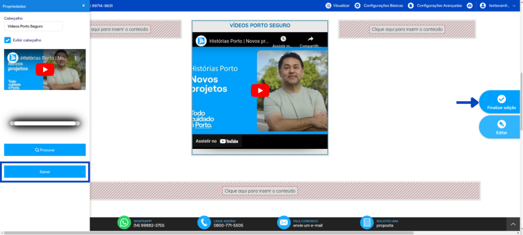Screen dimensions: 523x235
Task: Click the user avatar icon
Action: point(482,6)
